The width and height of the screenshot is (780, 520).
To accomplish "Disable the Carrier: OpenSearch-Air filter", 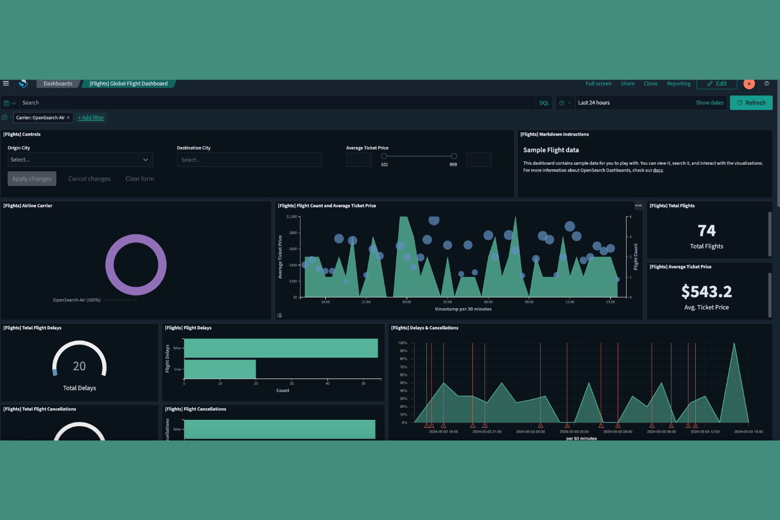I will (x=40, y=117).
